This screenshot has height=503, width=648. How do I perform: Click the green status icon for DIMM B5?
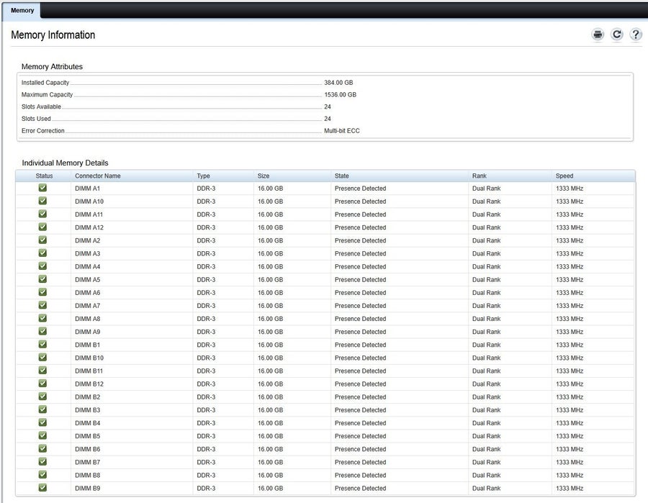[42, 435]
